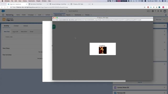The image size is (168, 94).
Task: Switch to My Forms | FormTitan browser tab
Action: pos(38,4)
